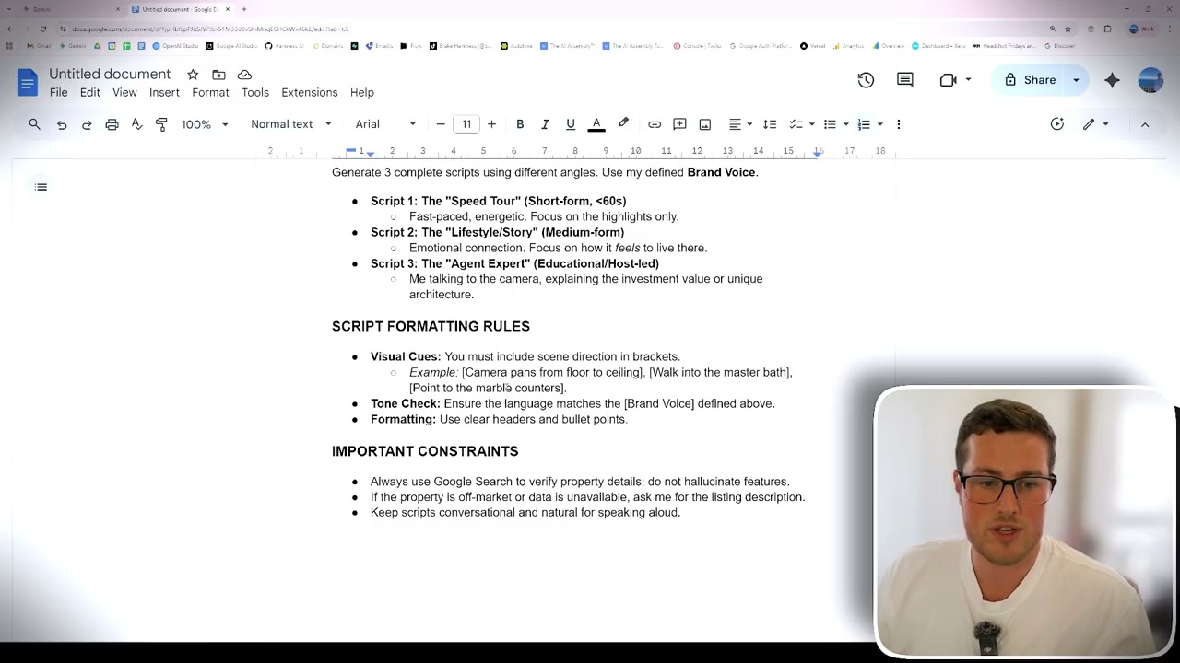Hide the menus with the chevron

[x=1145, y=124]
